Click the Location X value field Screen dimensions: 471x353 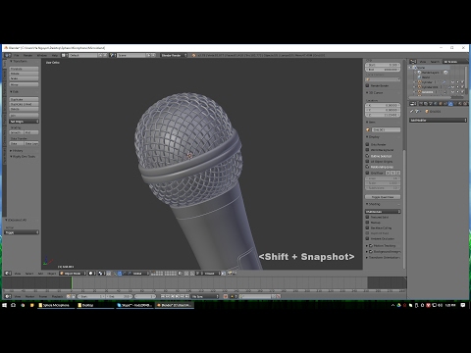pyautogui.click(x=383, y=105)
